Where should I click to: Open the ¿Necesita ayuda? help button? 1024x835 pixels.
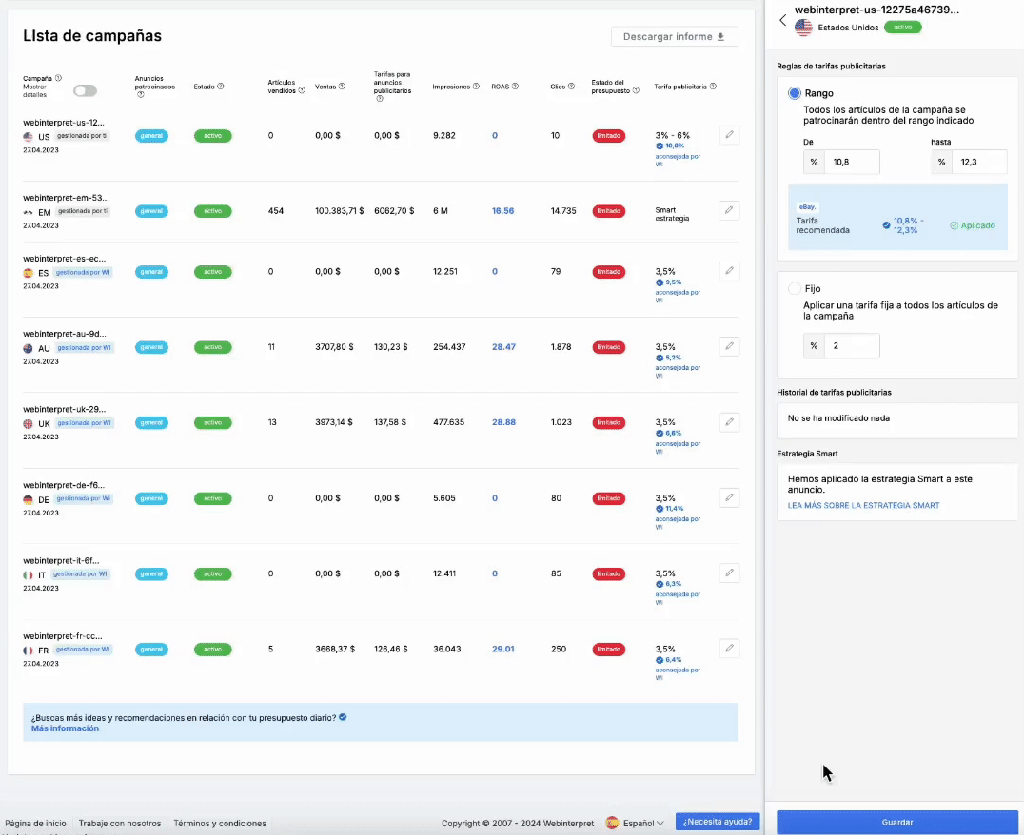coord(717,822)
